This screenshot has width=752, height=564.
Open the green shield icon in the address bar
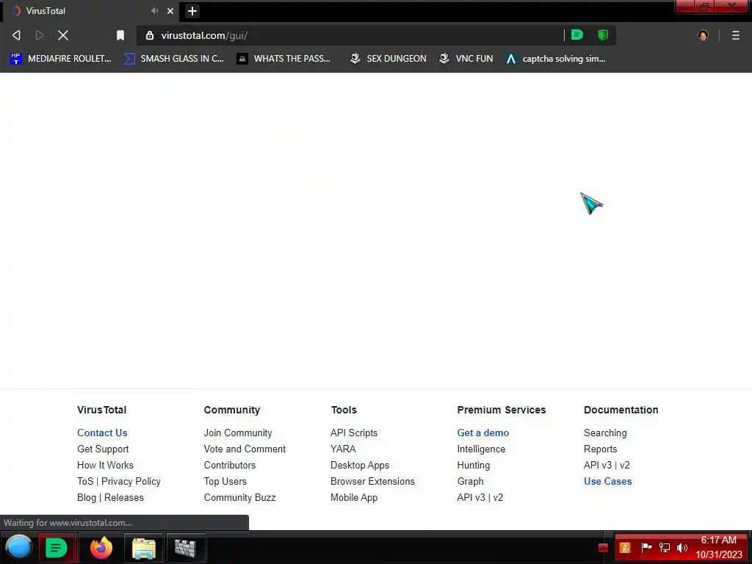coord(603,35)
